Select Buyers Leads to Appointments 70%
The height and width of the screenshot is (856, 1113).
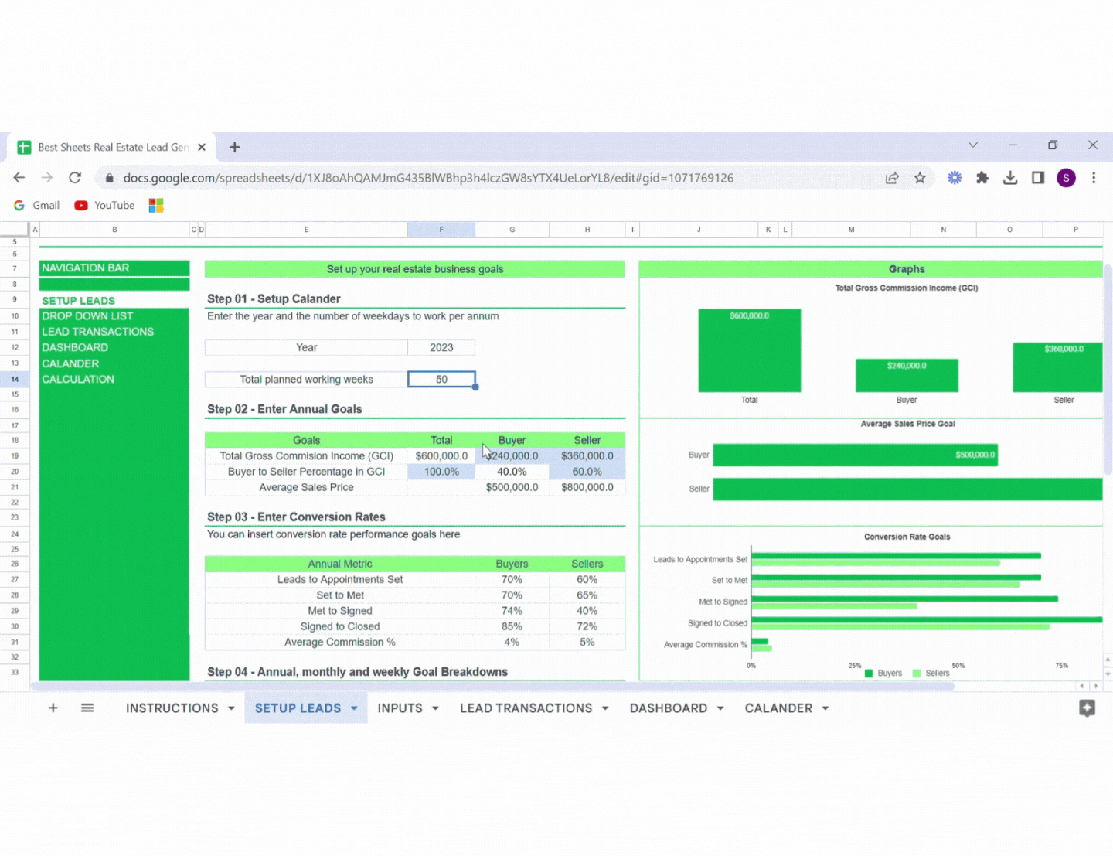tap(512, 580)
